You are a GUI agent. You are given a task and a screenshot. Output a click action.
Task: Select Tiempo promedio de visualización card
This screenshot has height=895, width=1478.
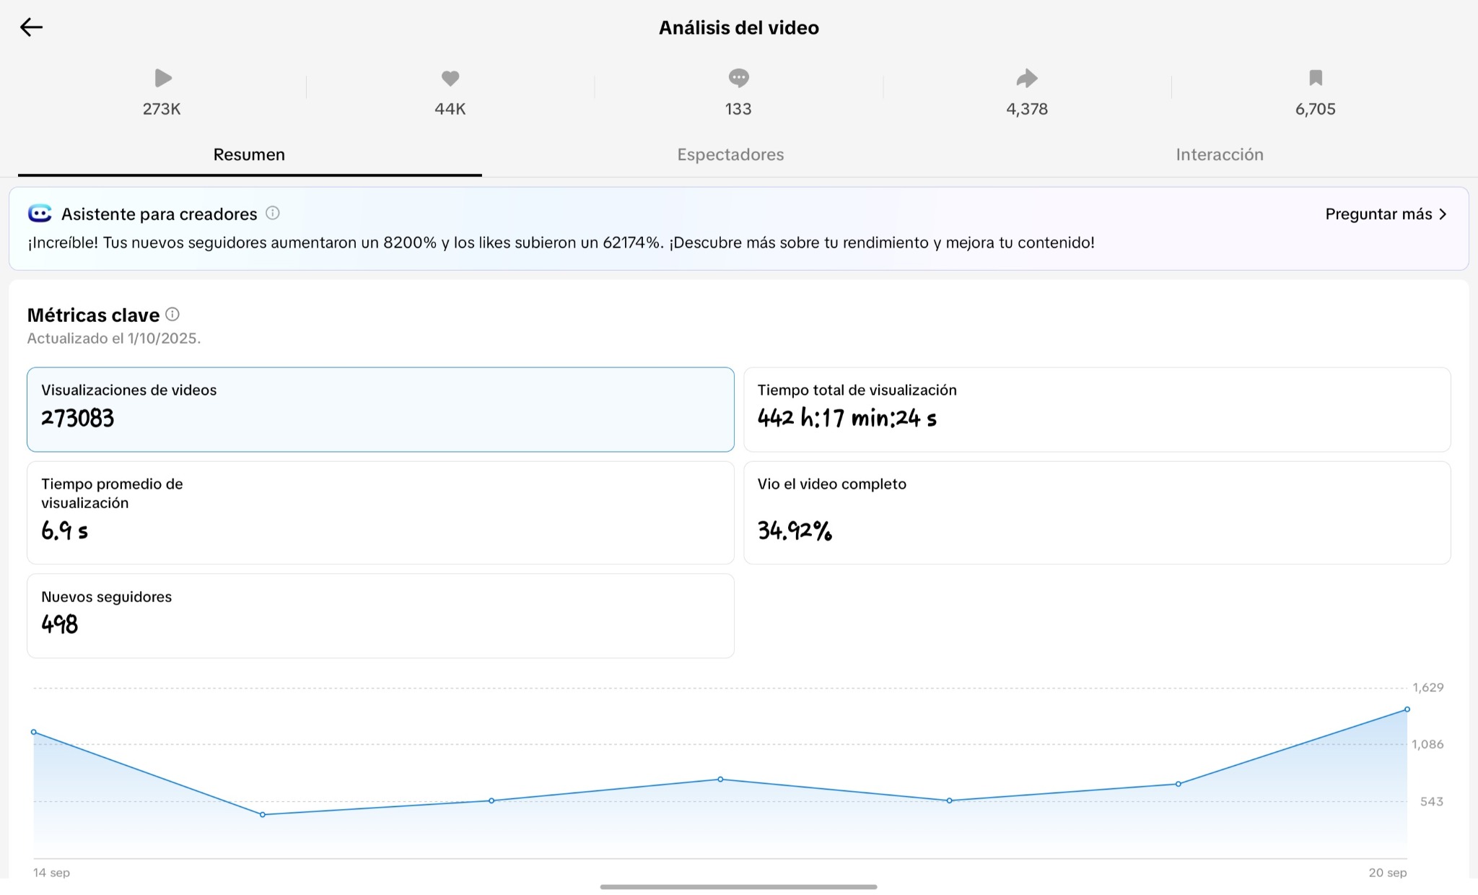tap(380, 512)
